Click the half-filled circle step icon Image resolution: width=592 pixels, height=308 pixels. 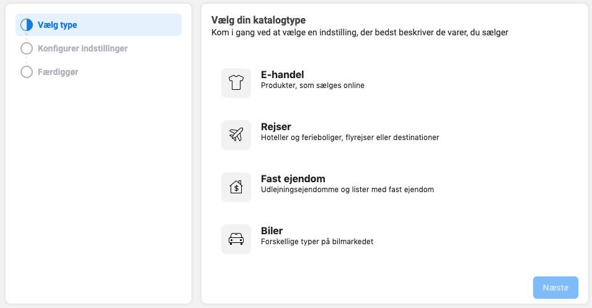[27, 25]
